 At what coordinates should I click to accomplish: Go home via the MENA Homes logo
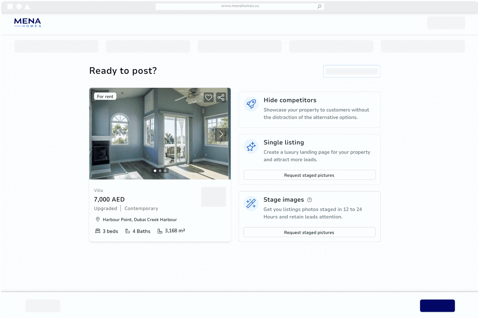28,23
